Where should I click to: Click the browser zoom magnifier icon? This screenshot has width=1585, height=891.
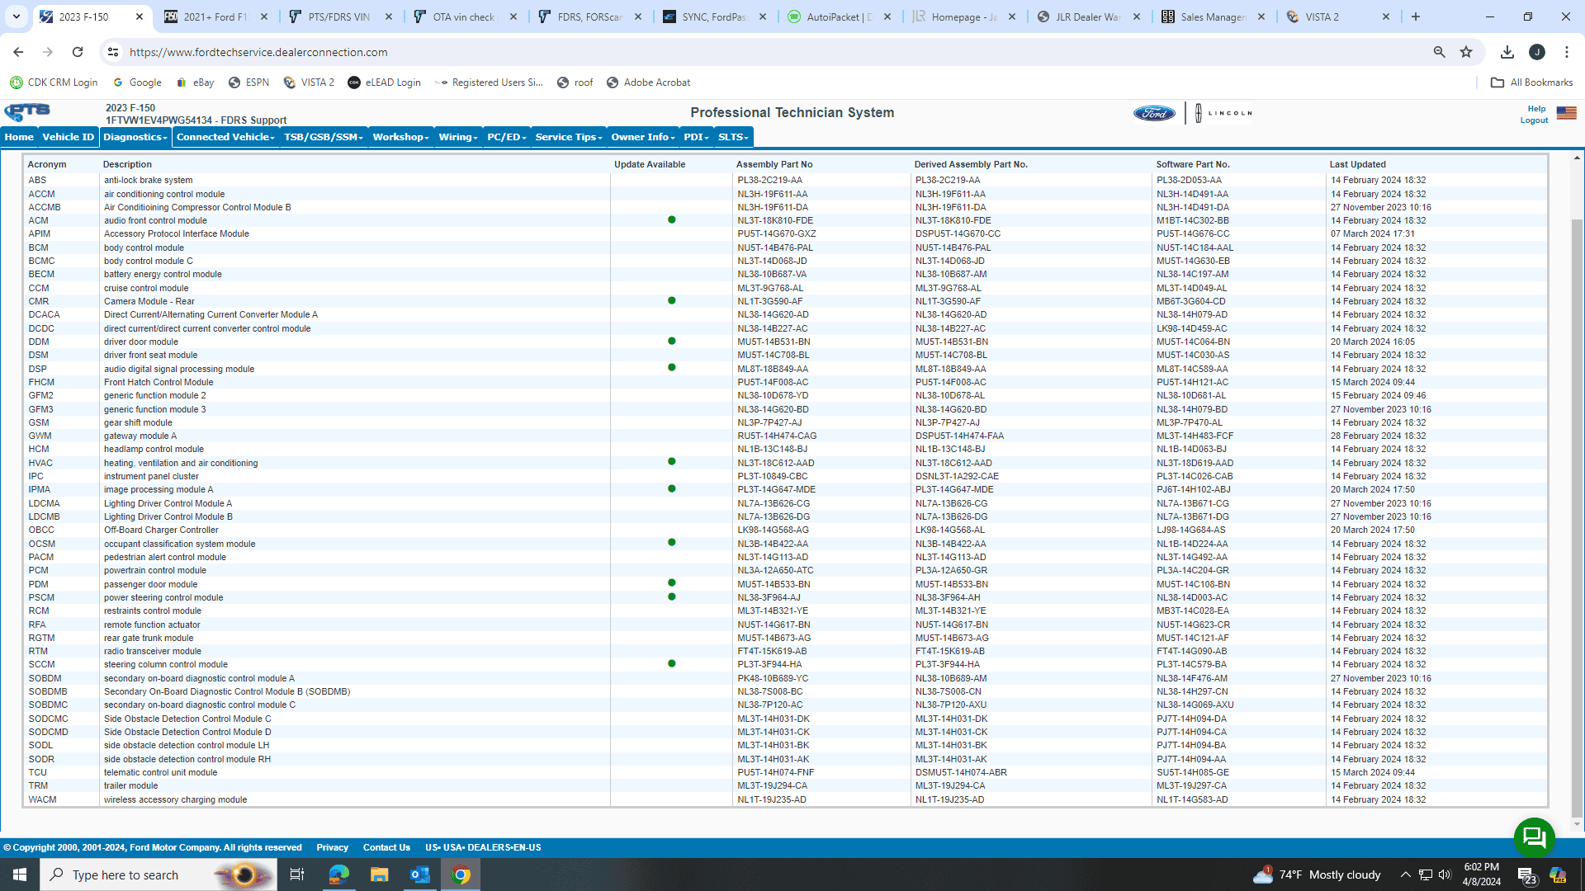point(1439,52)
